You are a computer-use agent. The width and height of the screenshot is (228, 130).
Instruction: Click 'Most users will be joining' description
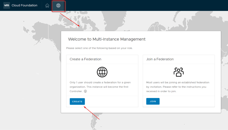178,87
